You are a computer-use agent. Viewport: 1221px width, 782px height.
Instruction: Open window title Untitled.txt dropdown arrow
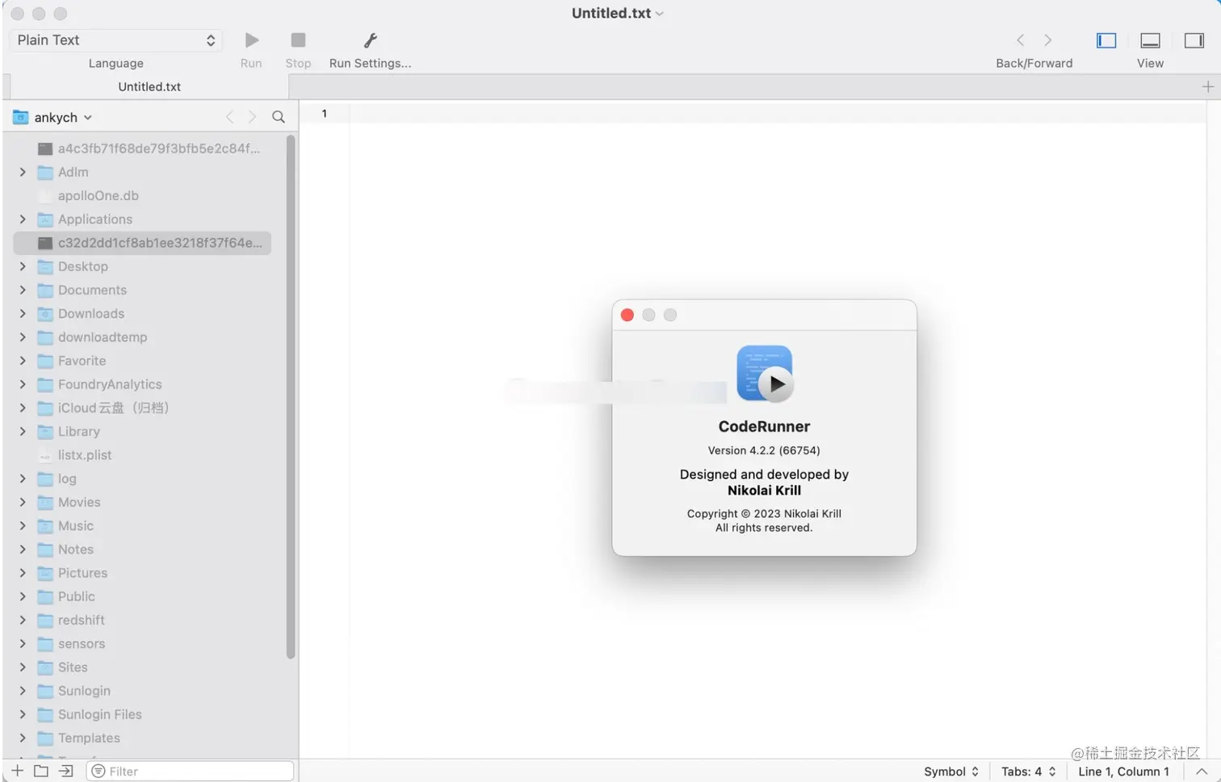(x=660, y=14)
